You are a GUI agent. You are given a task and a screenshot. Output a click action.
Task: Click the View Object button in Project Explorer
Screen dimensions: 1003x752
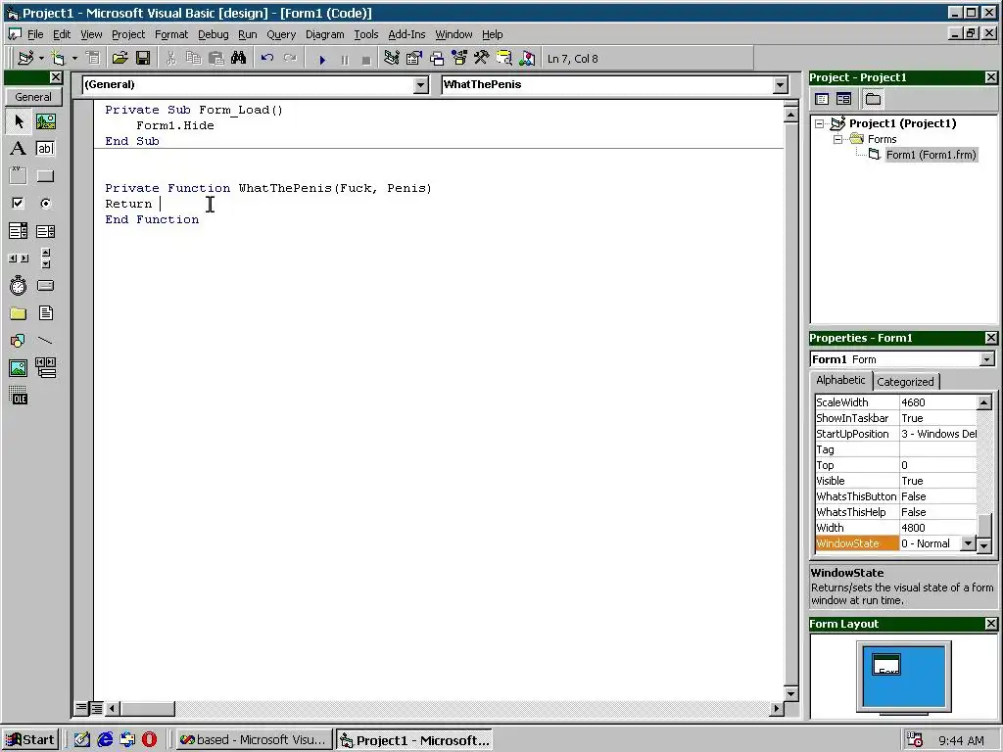(x=843, y=99)
